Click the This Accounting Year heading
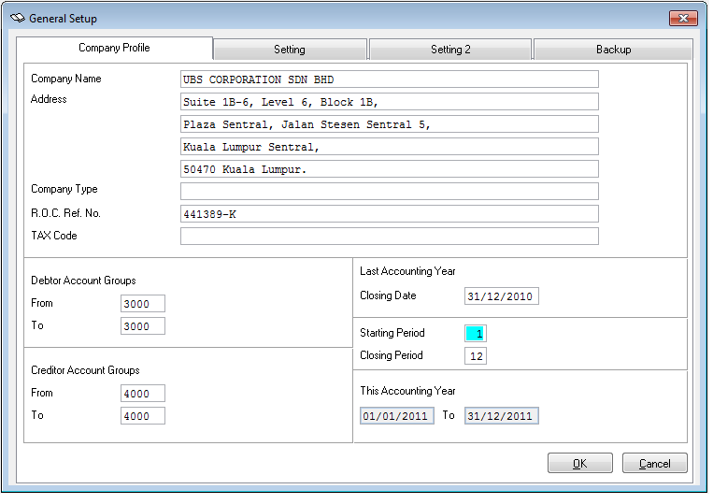Image resolution: width=713 pixels, height=504 pixels. click(x=407, y=391)
